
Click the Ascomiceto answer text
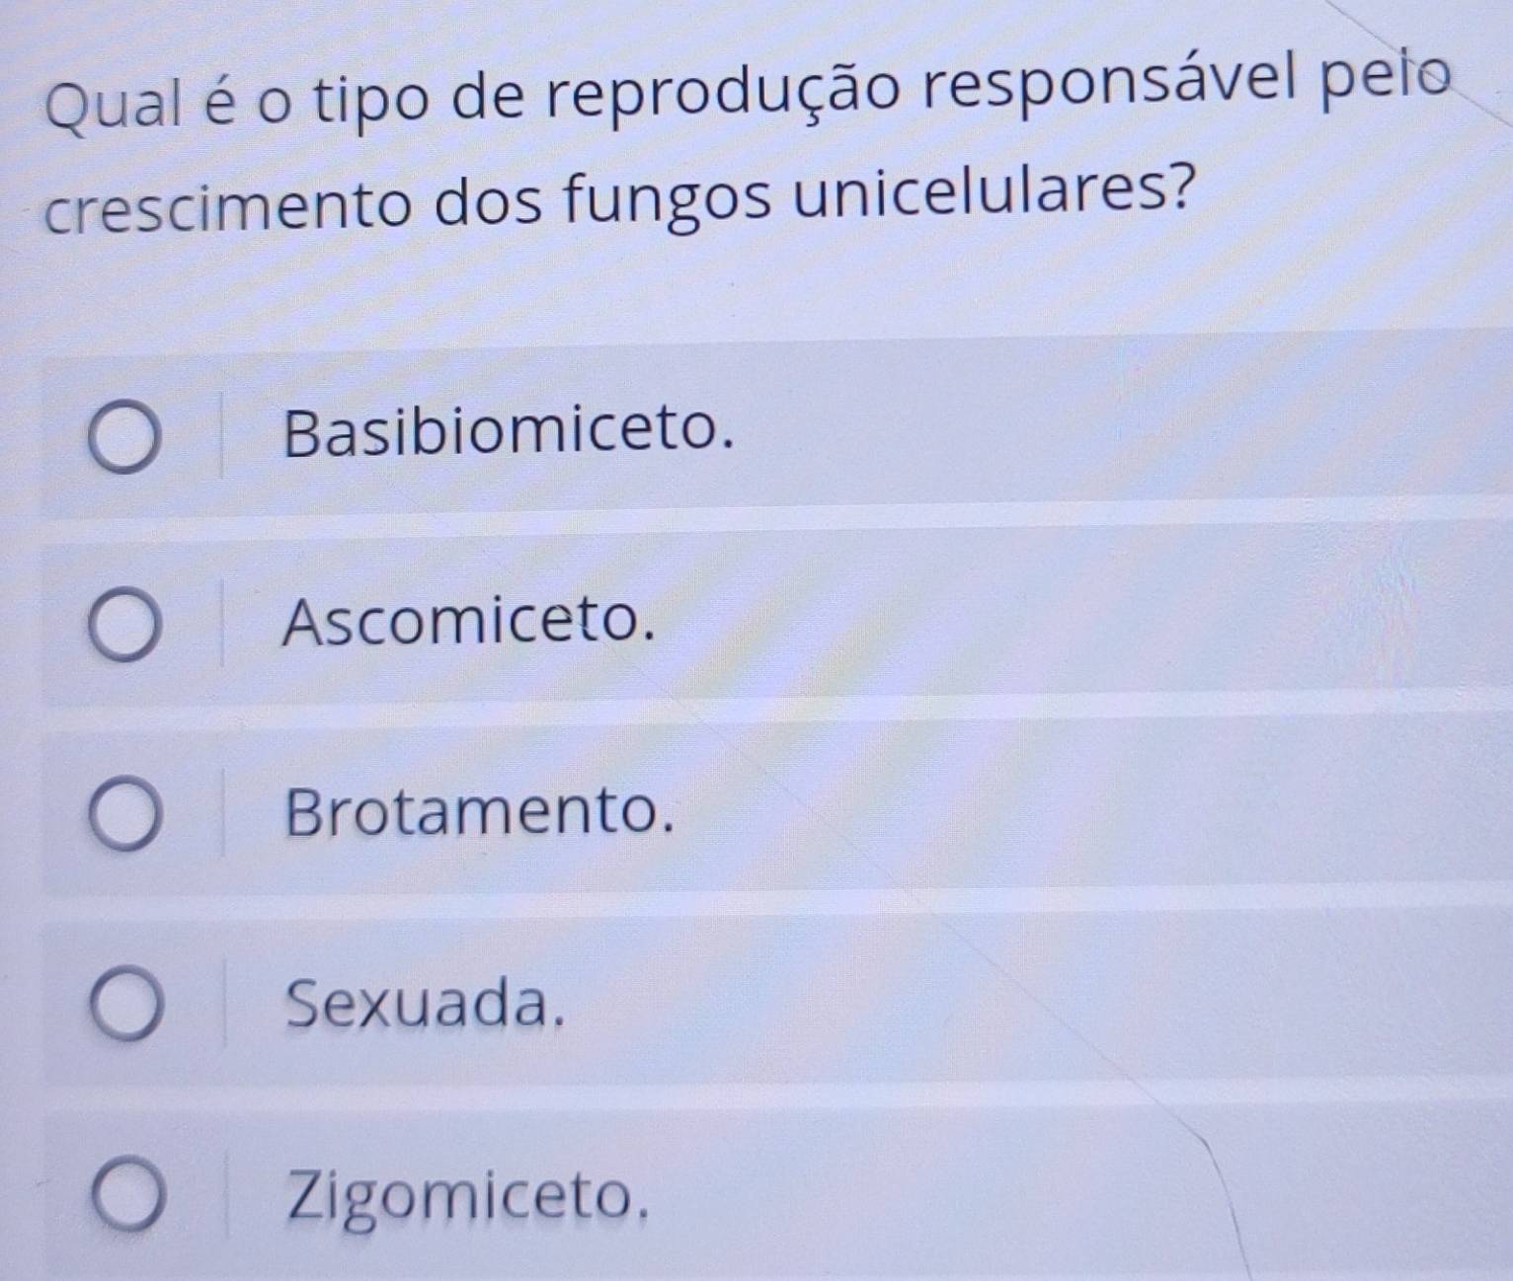pos(470,623)
